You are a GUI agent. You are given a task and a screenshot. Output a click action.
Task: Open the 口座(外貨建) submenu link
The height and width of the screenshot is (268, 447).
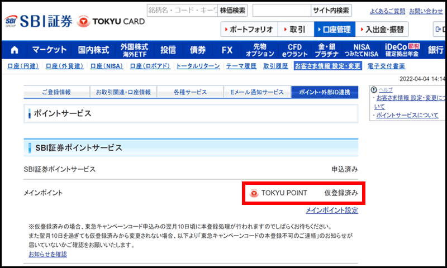(64, 66)
